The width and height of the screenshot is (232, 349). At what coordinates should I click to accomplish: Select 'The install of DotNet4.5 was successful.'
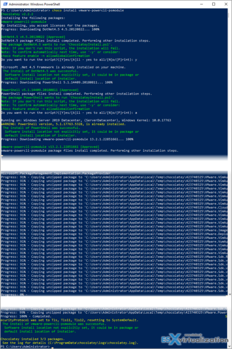41,71
